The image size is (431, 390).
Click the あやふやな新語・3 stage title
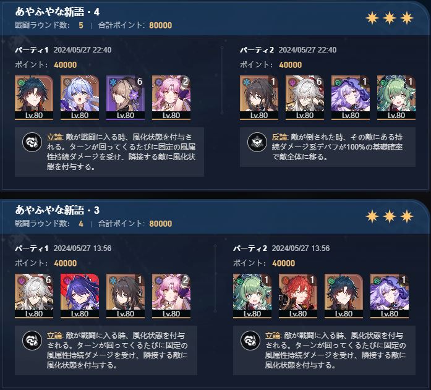click(x=58, y=210)
